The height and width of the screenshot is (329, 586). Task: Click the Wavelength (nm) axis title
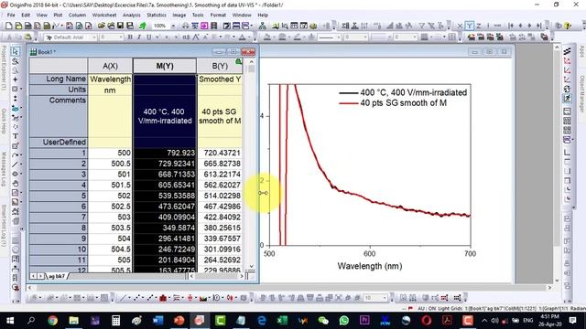(370, 266)
